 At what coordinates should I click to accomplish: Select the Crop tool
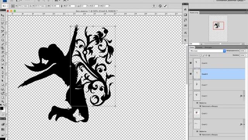(2, 31)
